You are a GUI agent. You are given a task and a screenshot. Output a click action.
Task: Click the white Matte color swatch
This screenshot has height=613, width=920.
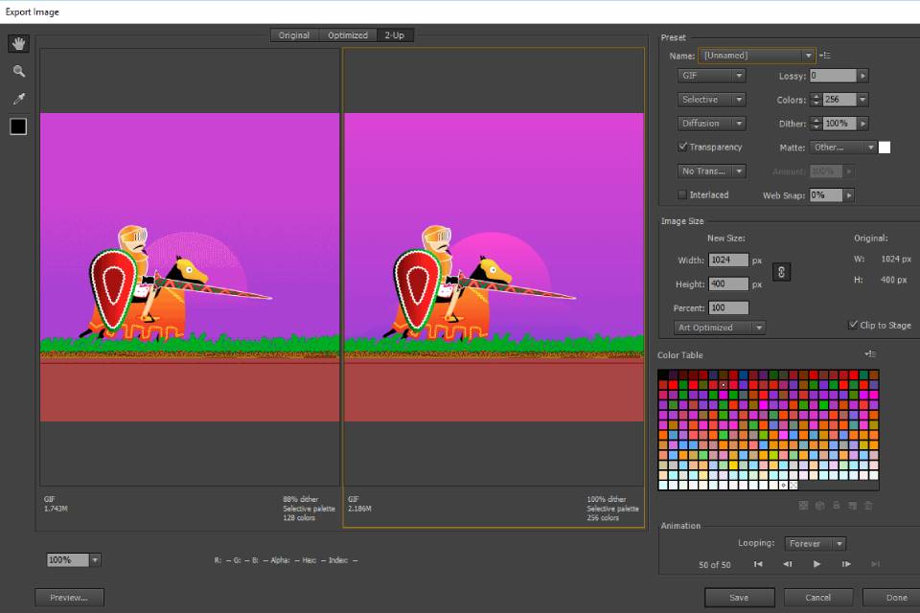coord(884,147)
